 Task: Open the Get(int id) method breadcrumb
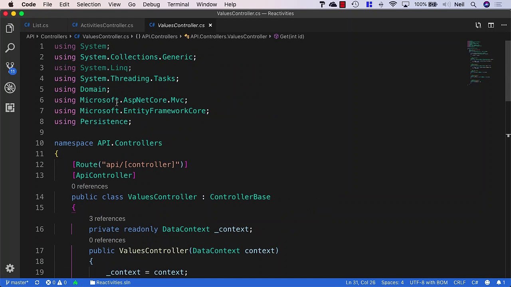pyautogui.click(x=289, y=36)
